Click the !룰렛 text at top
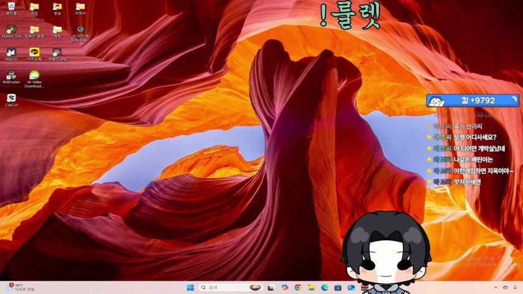The image size is (523, 294). (x=350, y=15)
